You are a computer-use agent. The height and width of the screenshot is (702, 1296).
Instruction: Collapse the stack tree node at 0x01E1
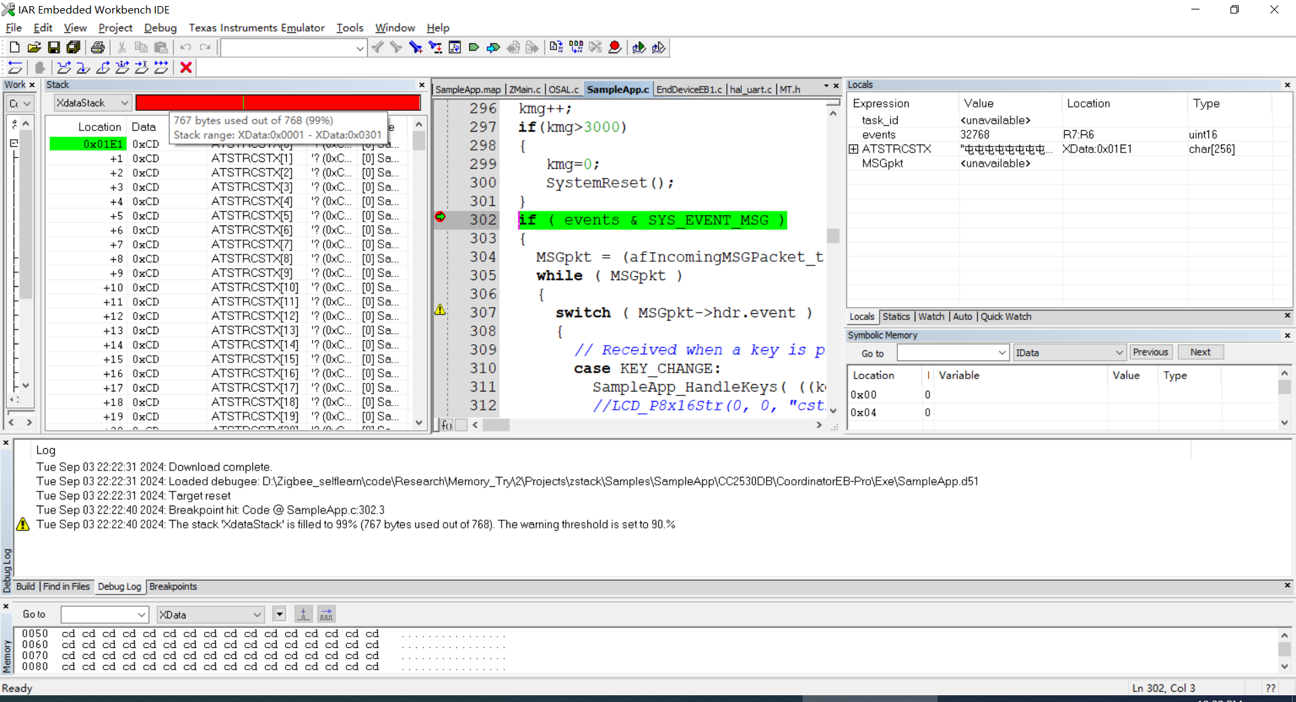(13, 143)
